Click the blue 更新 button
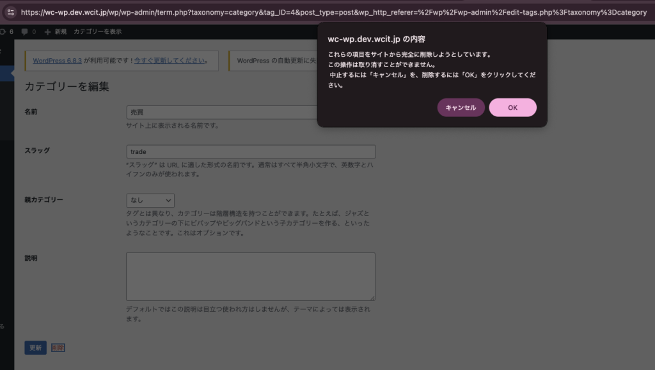This screenshot has height=370, width=655. [35, 348]
